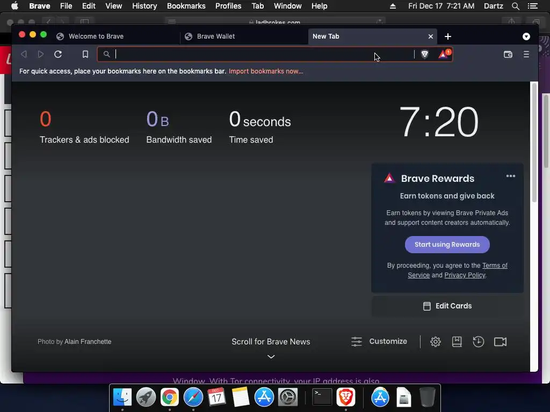Launch Google Chrome from the Dock
The width and height of the screenshot is (550, 412).
point(169,398)
